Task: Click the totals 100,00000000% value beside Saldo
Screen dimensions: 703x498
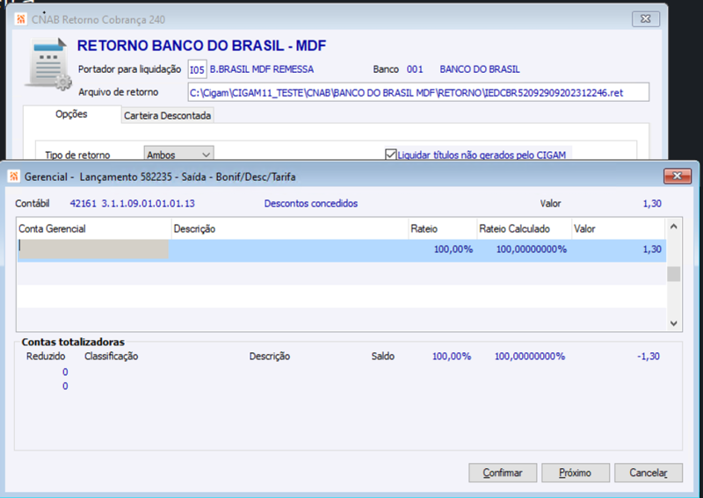Action: (x=530, y=357)
